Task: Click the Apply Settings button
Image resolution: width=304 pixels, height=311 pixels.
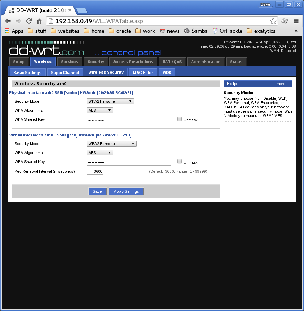Action: (x=126, y=191)
